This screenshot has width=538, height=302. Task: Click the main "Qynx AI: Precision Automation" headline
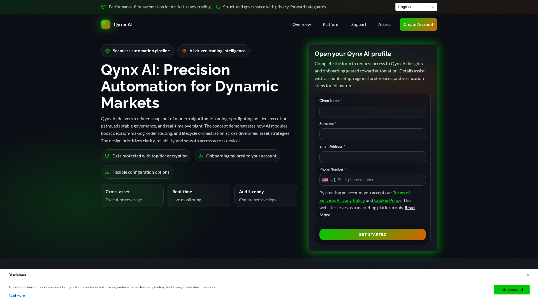[190, 86]
